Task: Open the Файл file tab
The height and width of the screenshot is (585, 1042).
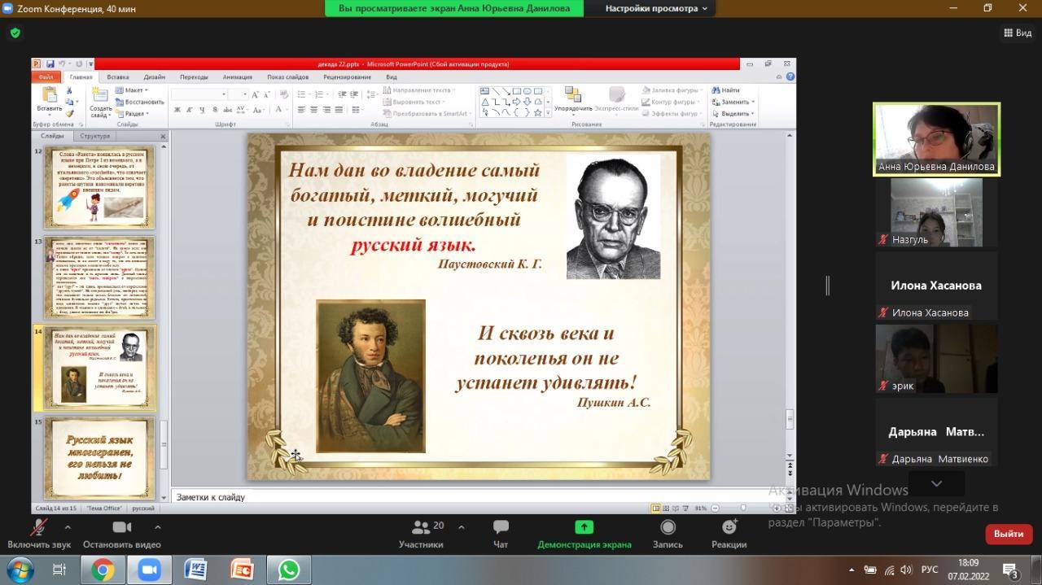Action: tap(45, 77)
